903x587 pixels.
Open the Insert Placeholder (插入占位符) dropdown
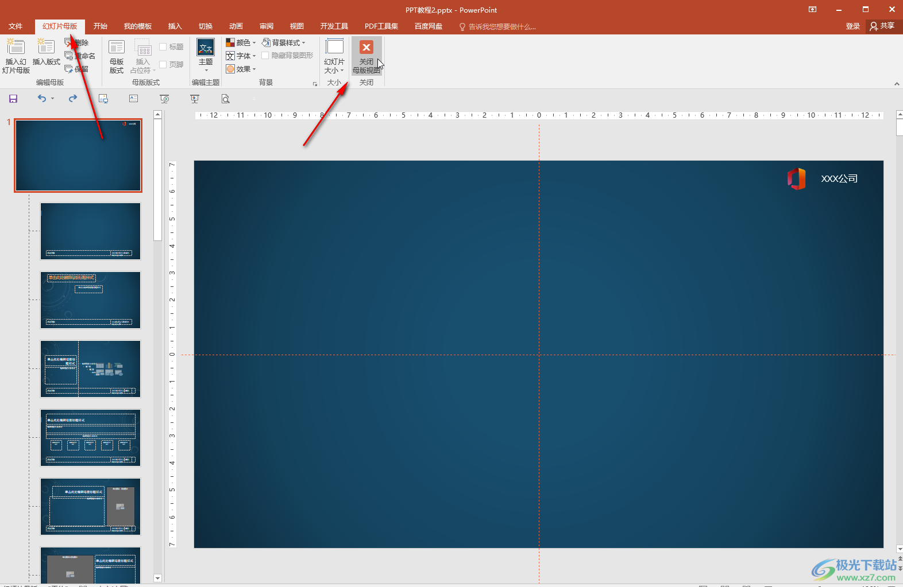click(143, 56)
